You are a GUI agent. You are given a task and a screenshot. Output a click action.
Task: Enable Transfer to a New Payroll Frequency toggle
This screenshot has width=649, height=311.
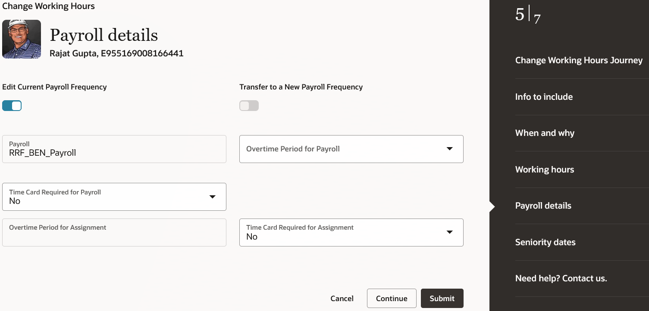pos(249,105)
